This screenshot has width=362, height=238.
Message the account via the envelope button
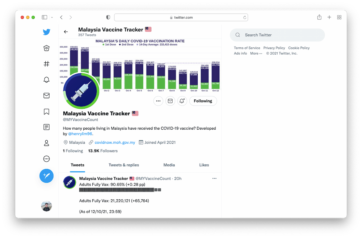(170, 101)
